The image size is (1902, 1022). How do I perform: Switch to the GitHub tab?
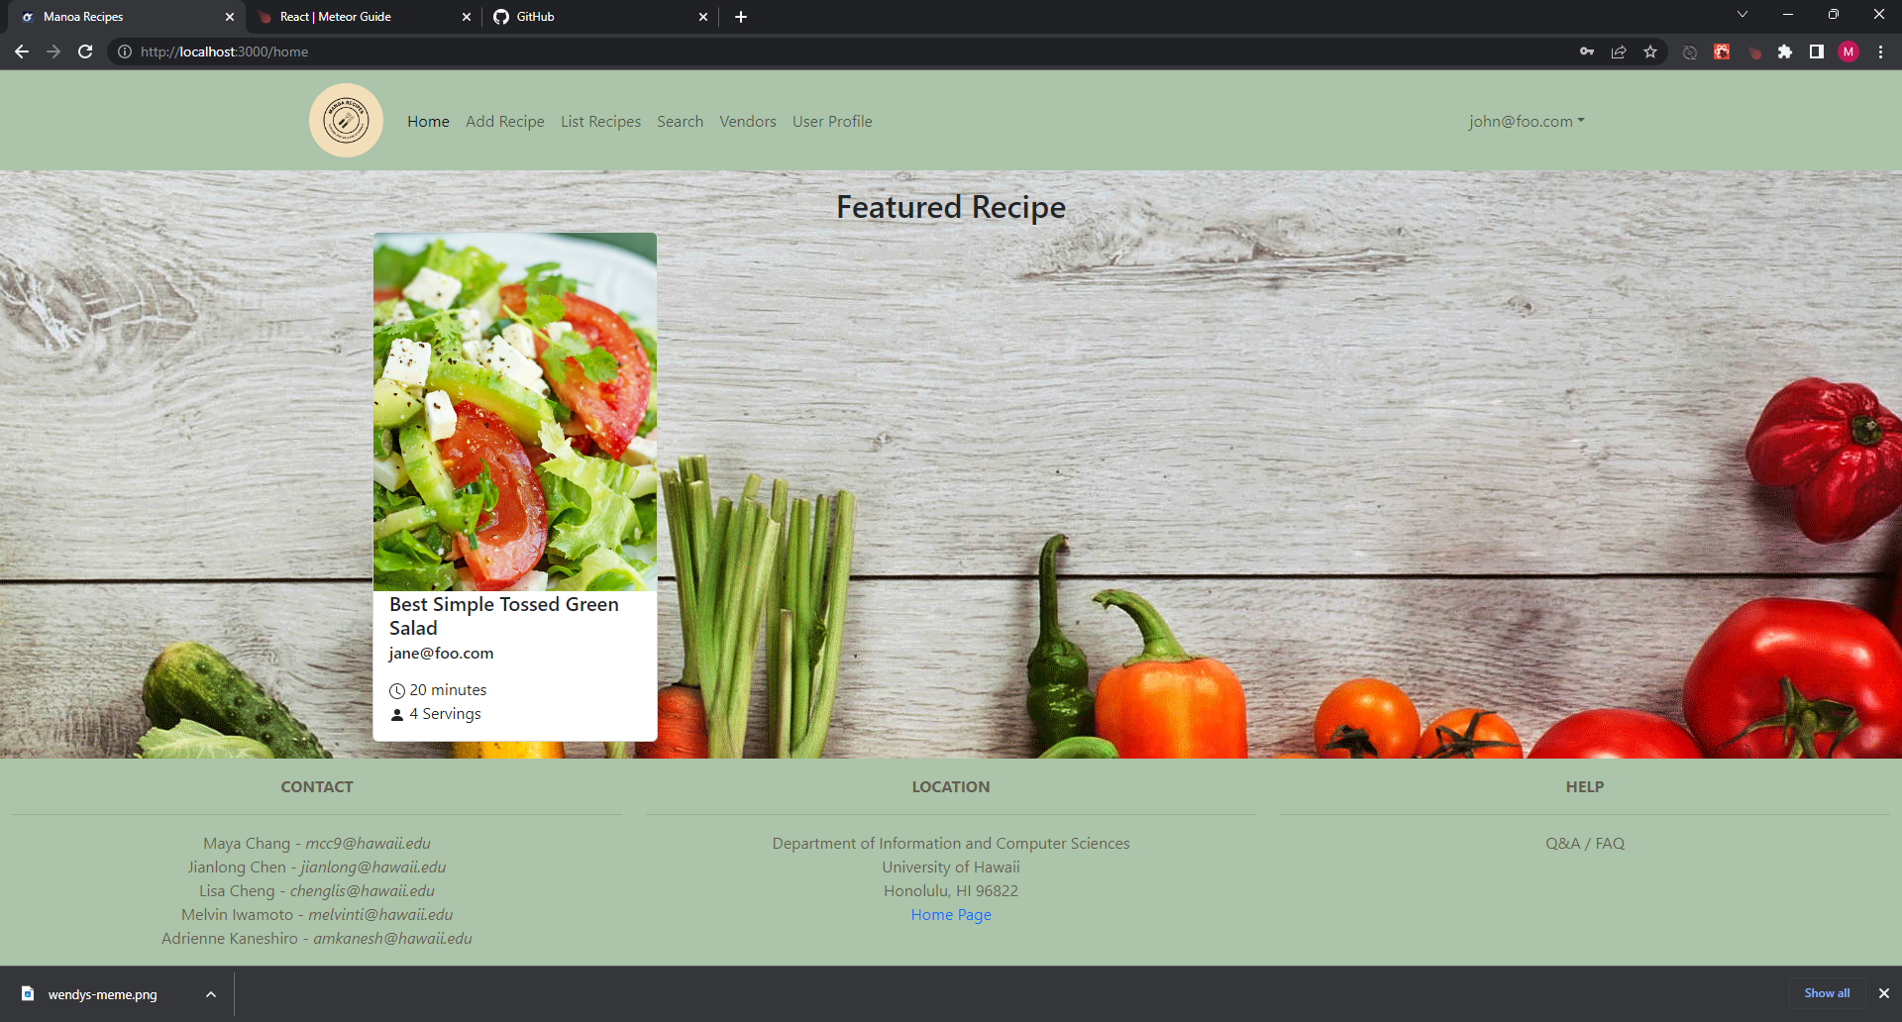599,17
